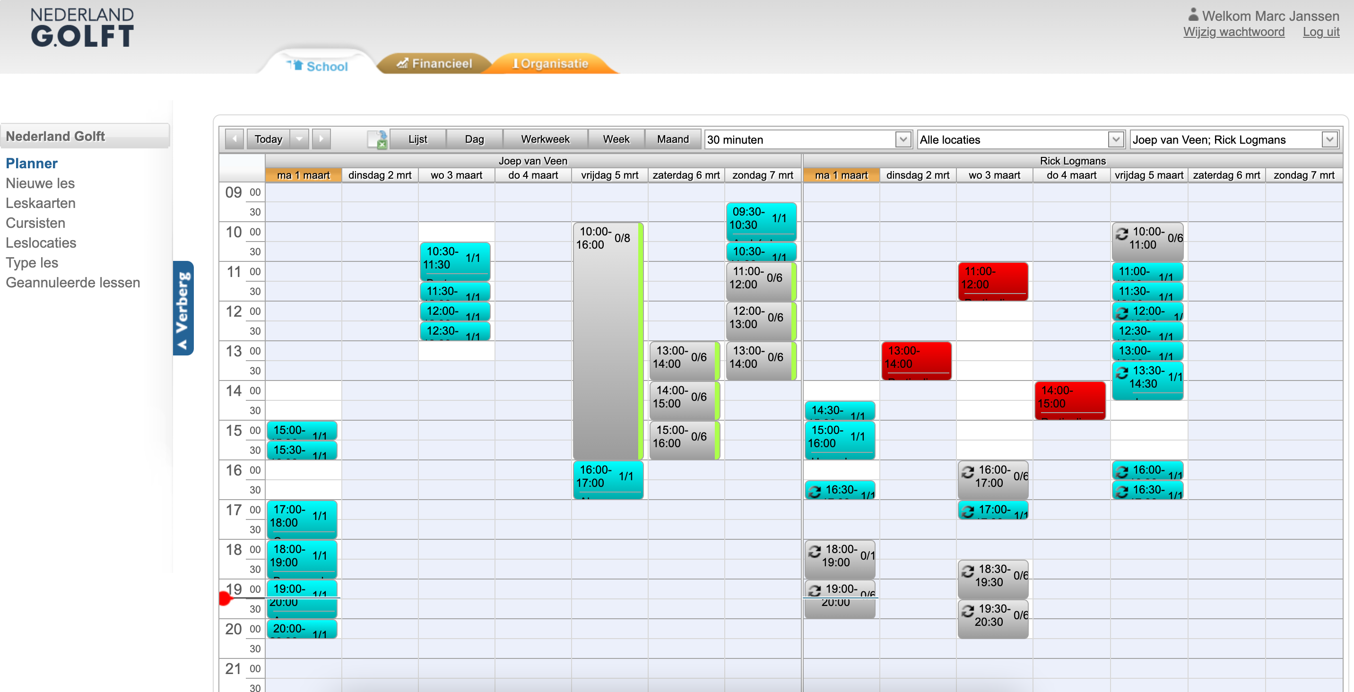The image size is (1354, 692).
Task: Switch to Maand view
Action: tap(673, 139)
